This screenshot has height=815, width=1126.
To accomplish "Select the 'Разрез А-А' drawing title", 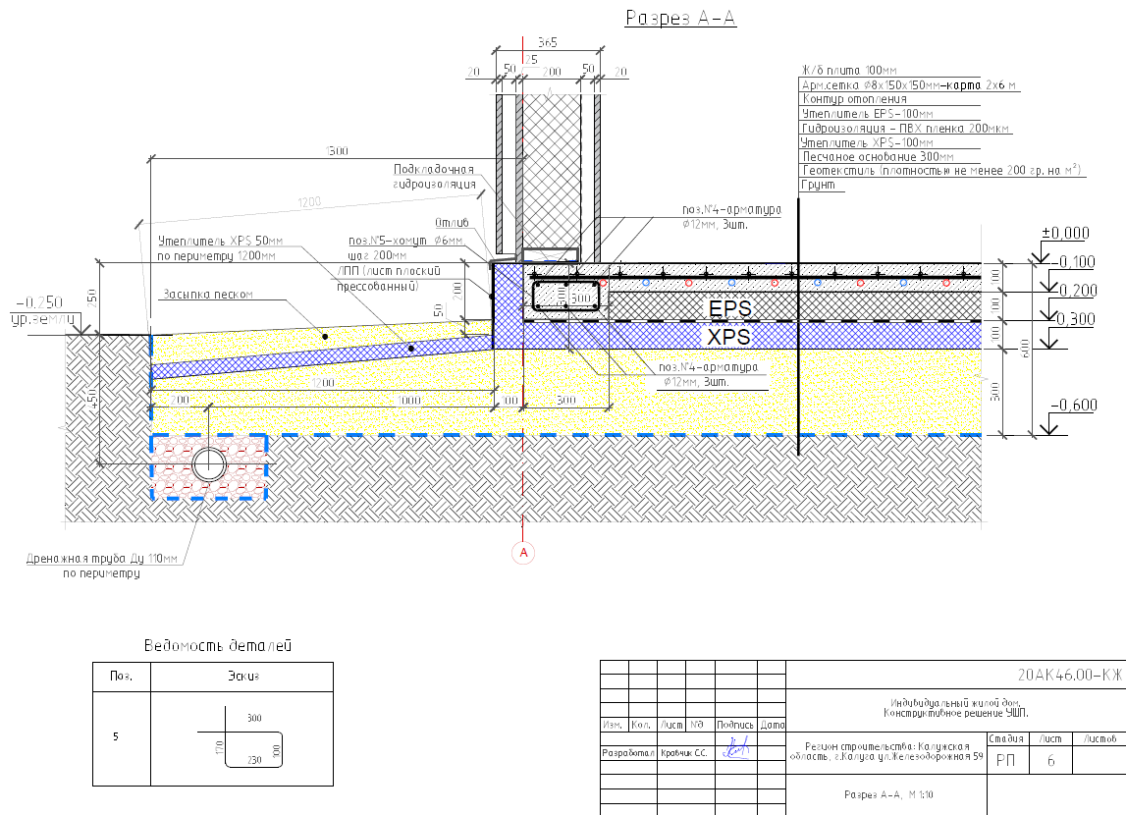I will click(x=680, y=18).
